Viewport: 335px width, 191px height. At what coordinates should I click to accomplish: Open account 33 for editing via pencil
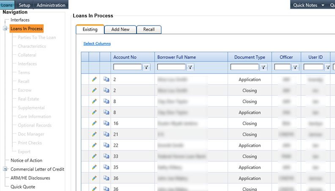(94, 156)
